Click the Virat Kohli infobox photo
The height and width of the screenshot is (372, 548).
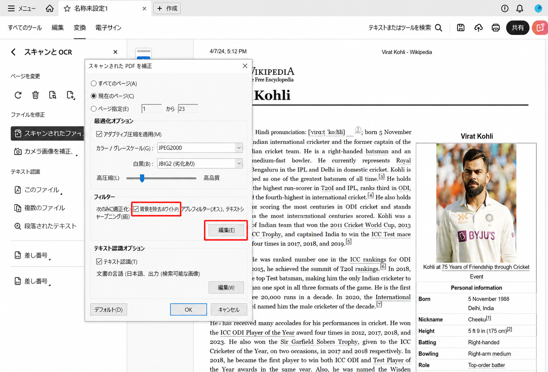pyautogui.click(x=476, y=203)
